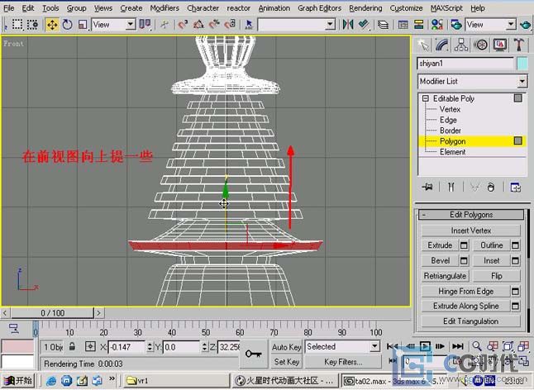Image resolution: width=534 pixels, height=390 pixels.
Task: Click the Extrude Along Spline button
Action: point(466,306)
